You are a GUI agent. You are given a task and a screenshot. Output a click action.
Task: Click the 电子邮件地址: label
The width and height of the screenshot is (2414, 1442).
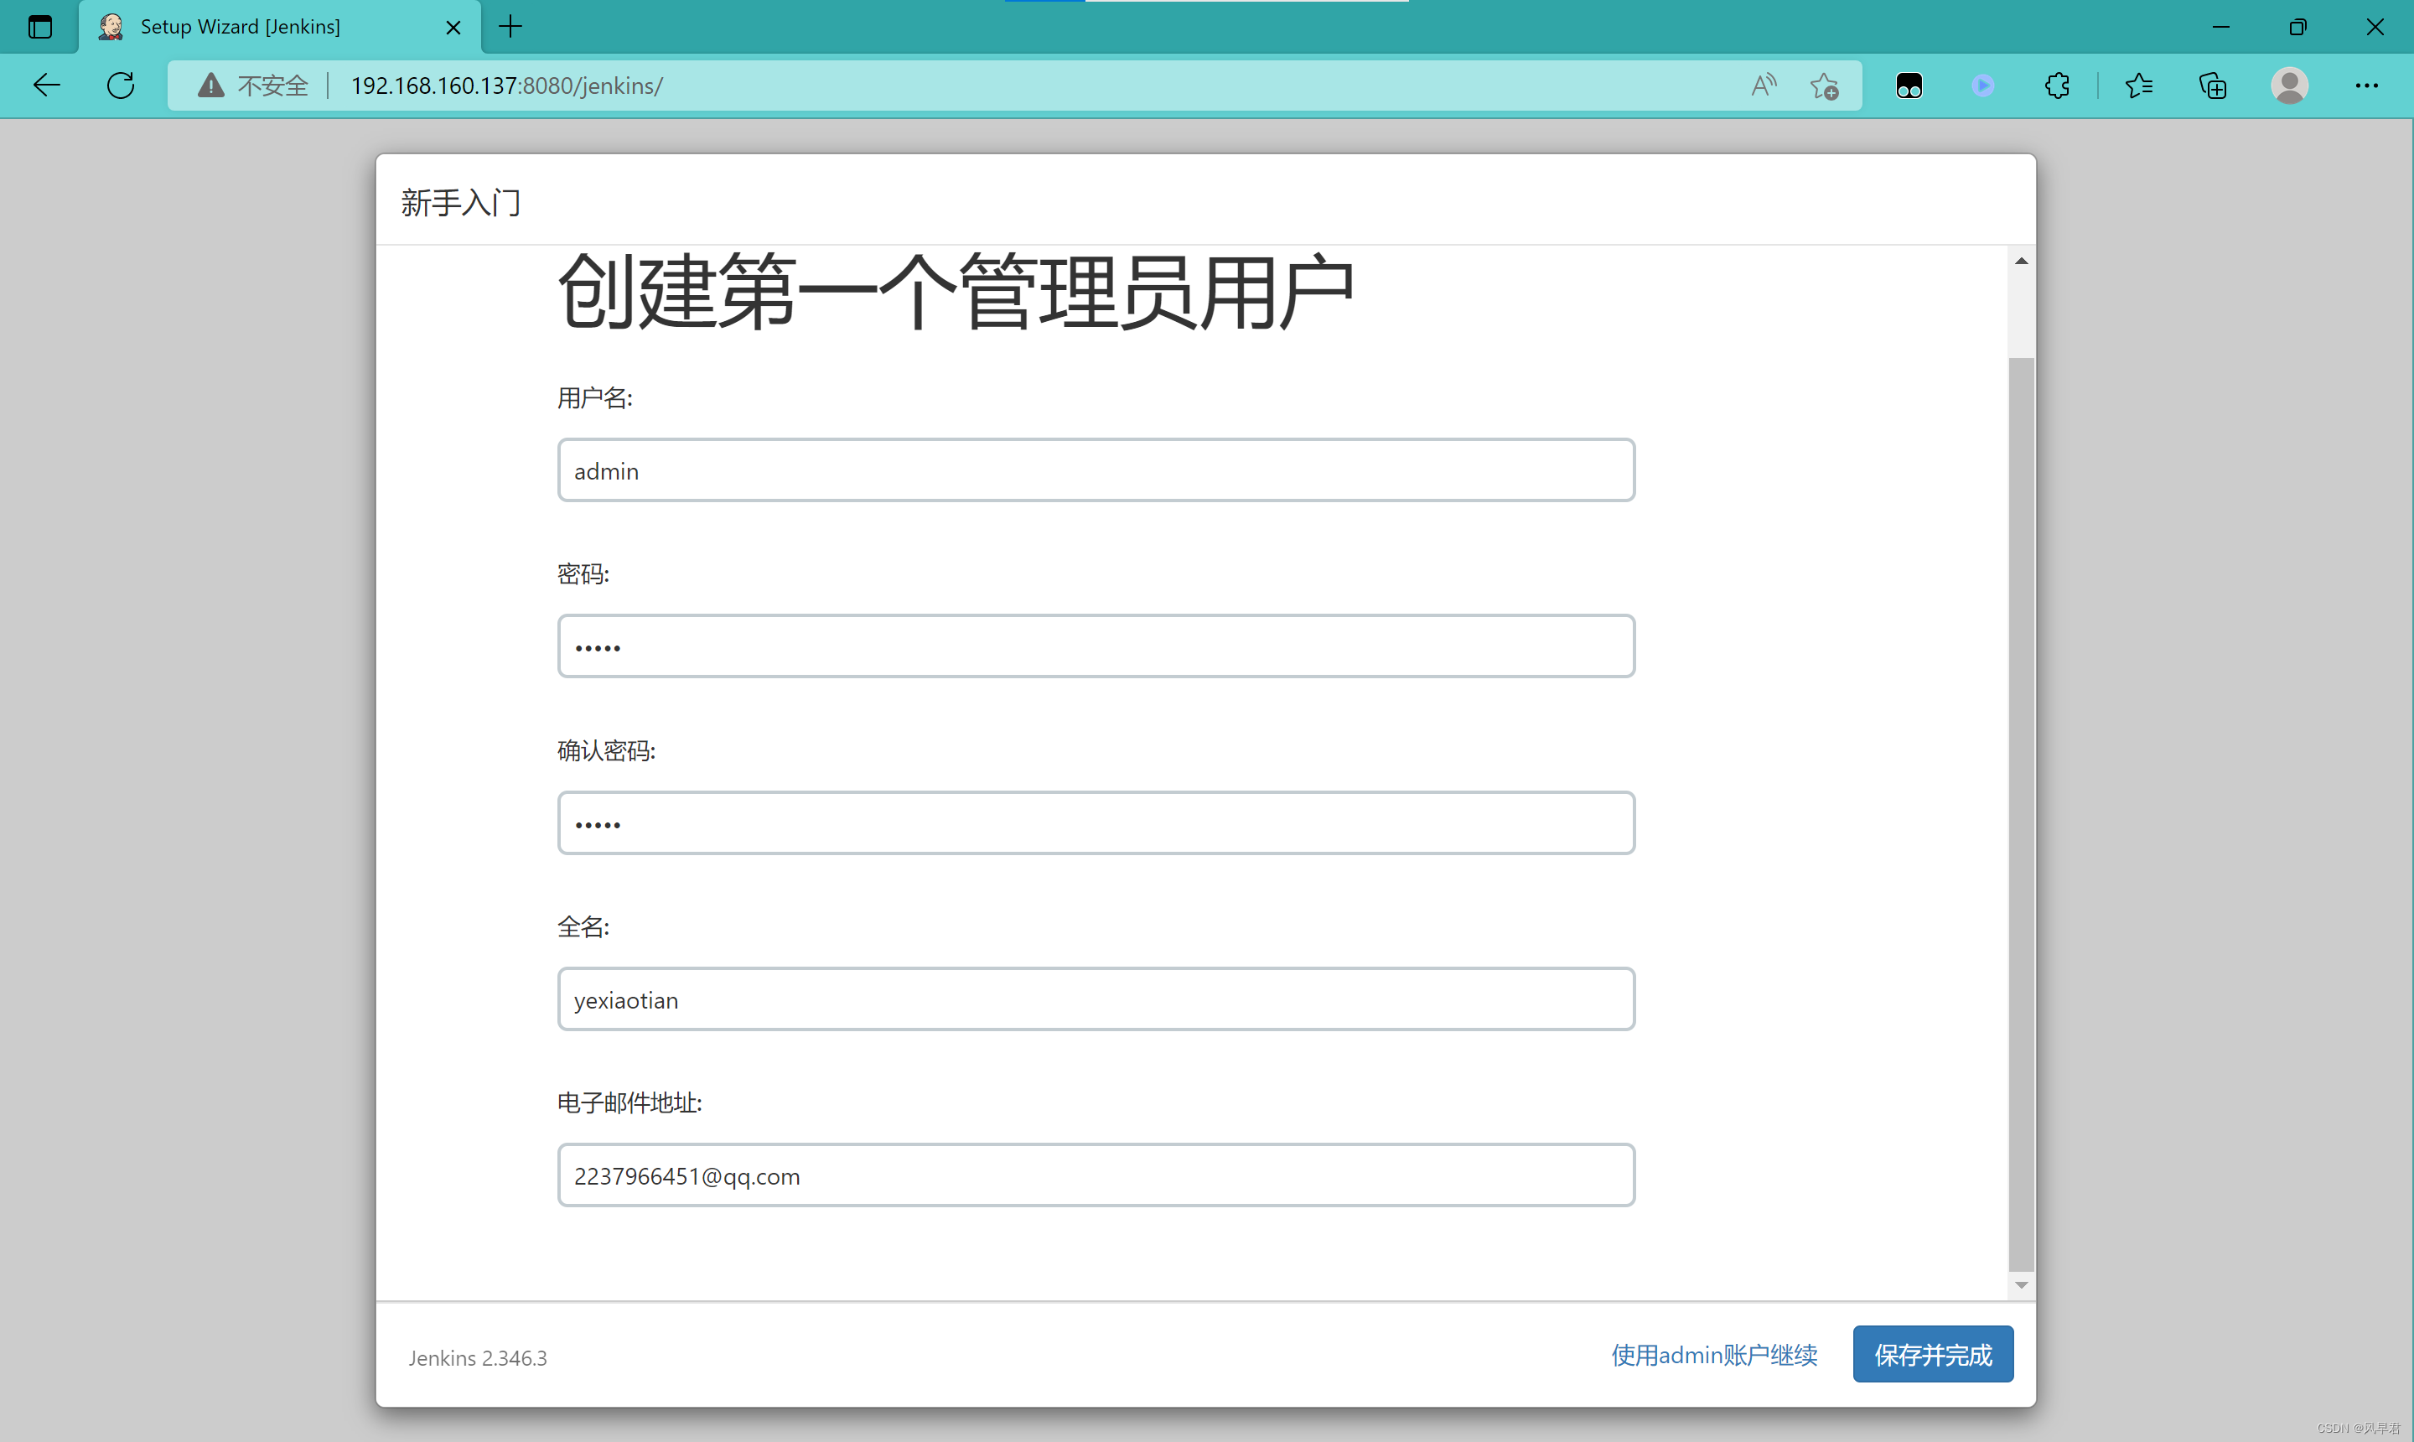pos(629,1102)
